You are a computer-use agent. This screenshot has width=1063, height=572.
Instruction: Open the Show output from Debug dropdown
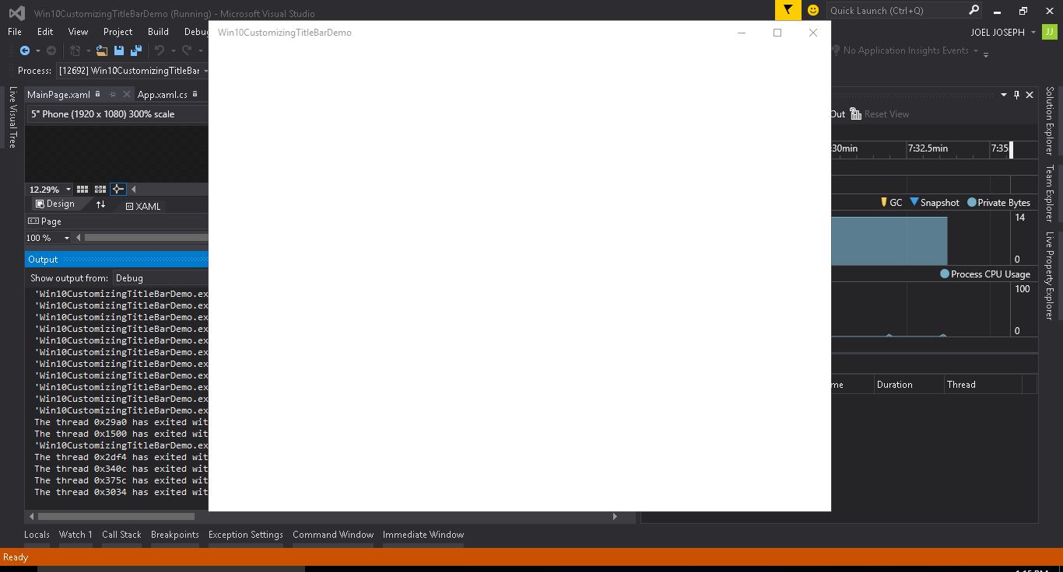tap(160, 278)
